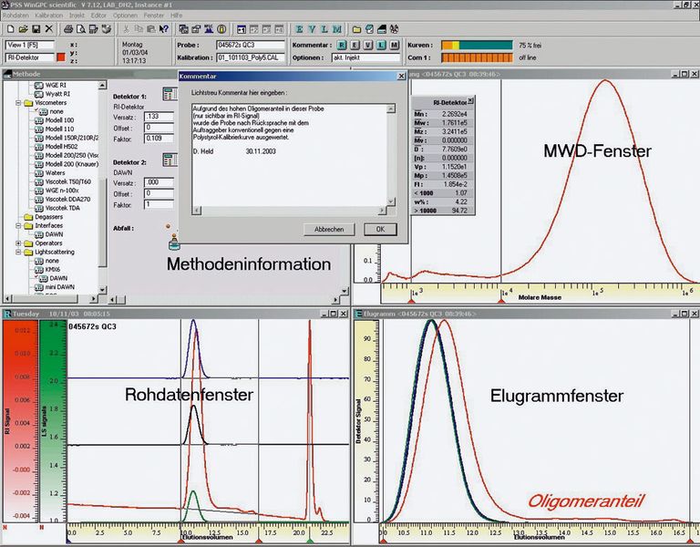Toggle Kommentar R button
The height and width of the screenshot is (547, 700).
point(342,45)
